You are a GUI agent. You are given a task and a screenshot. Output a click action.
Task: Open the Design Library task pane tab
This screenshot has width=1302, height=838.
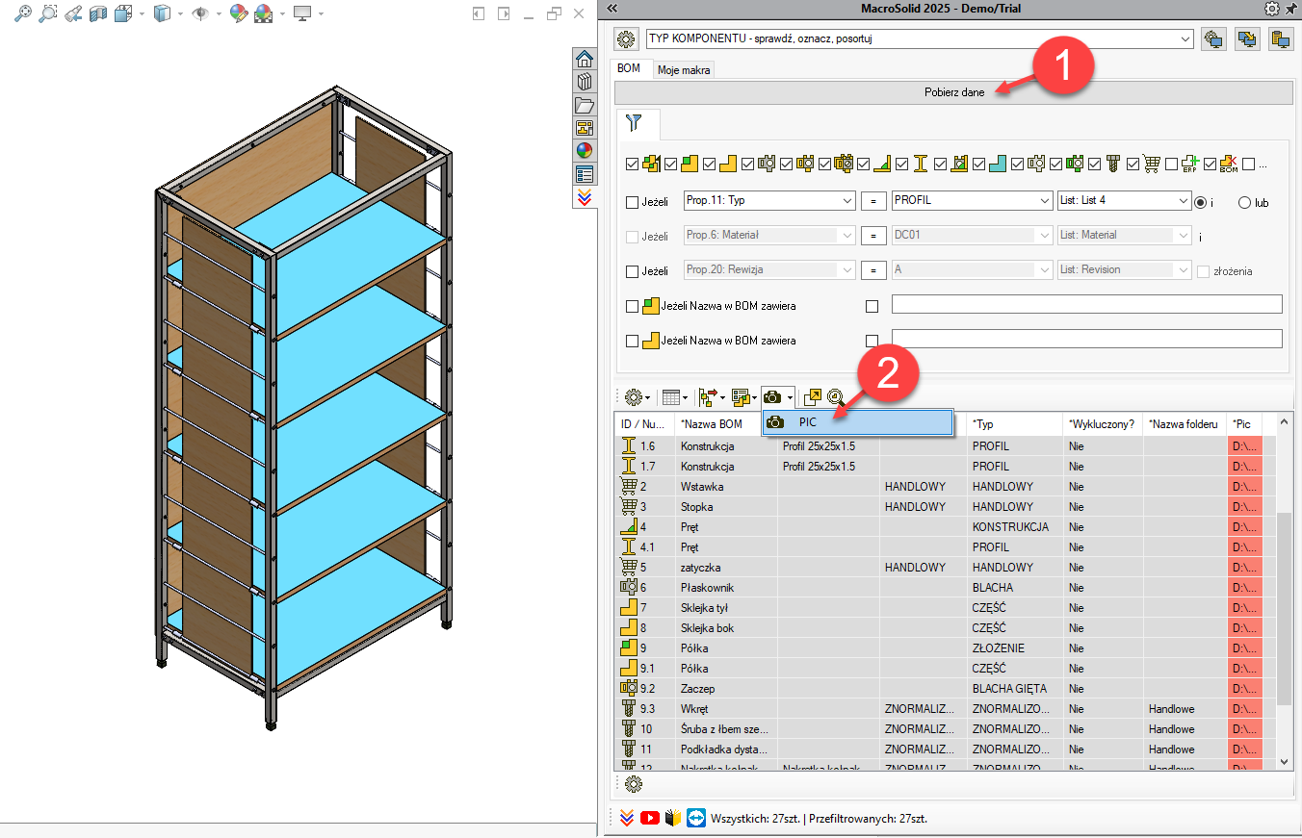pos(585,83)
